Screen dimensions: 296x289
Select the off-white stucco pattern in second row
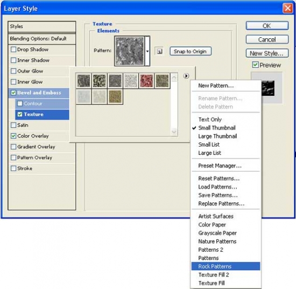click(100, 97)
